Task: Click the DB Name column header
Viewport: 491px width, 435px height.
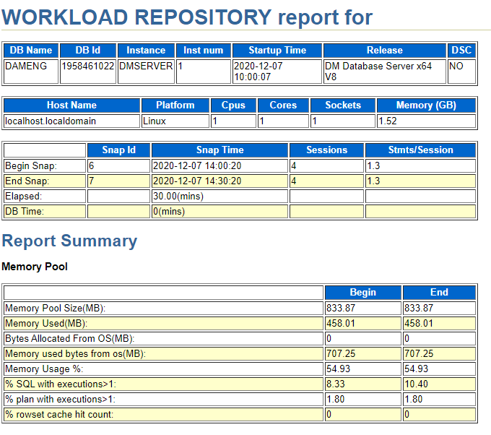Action: click(x=30, y=51)
